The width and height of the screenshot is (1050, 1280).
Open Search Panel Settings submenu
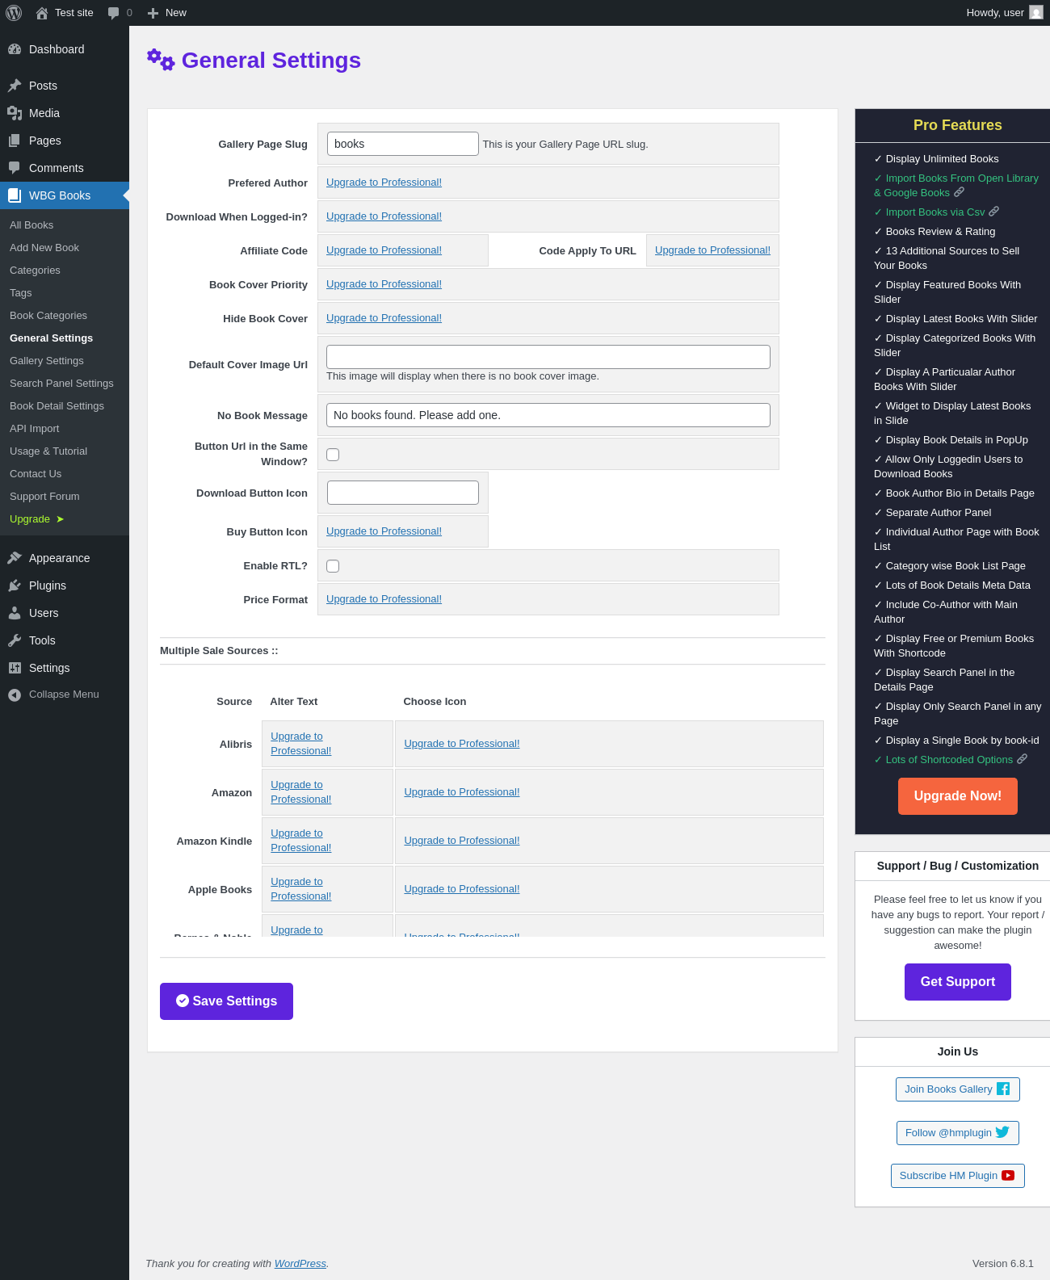61,384
